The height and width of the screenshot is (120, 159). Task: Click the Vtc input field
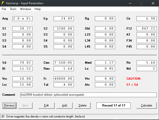[105, 79]
